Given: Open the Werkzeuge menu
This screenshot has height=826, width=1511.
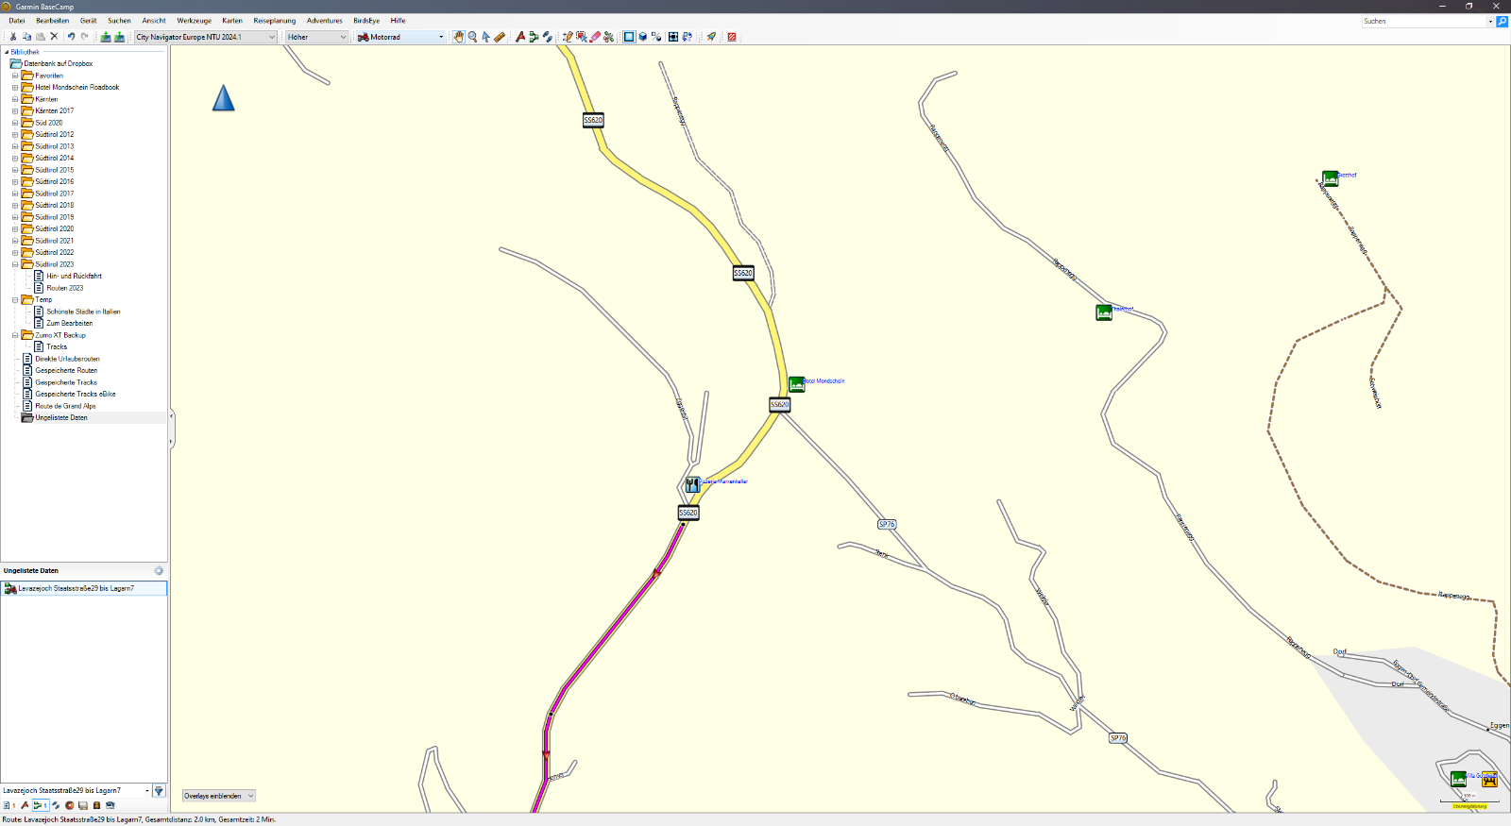Looking at the screenshot, I should point(195,21).
